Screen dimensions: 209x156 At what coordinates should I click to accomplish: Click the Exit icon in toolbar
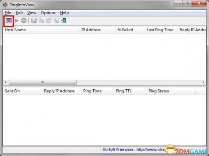pos(64,21)
